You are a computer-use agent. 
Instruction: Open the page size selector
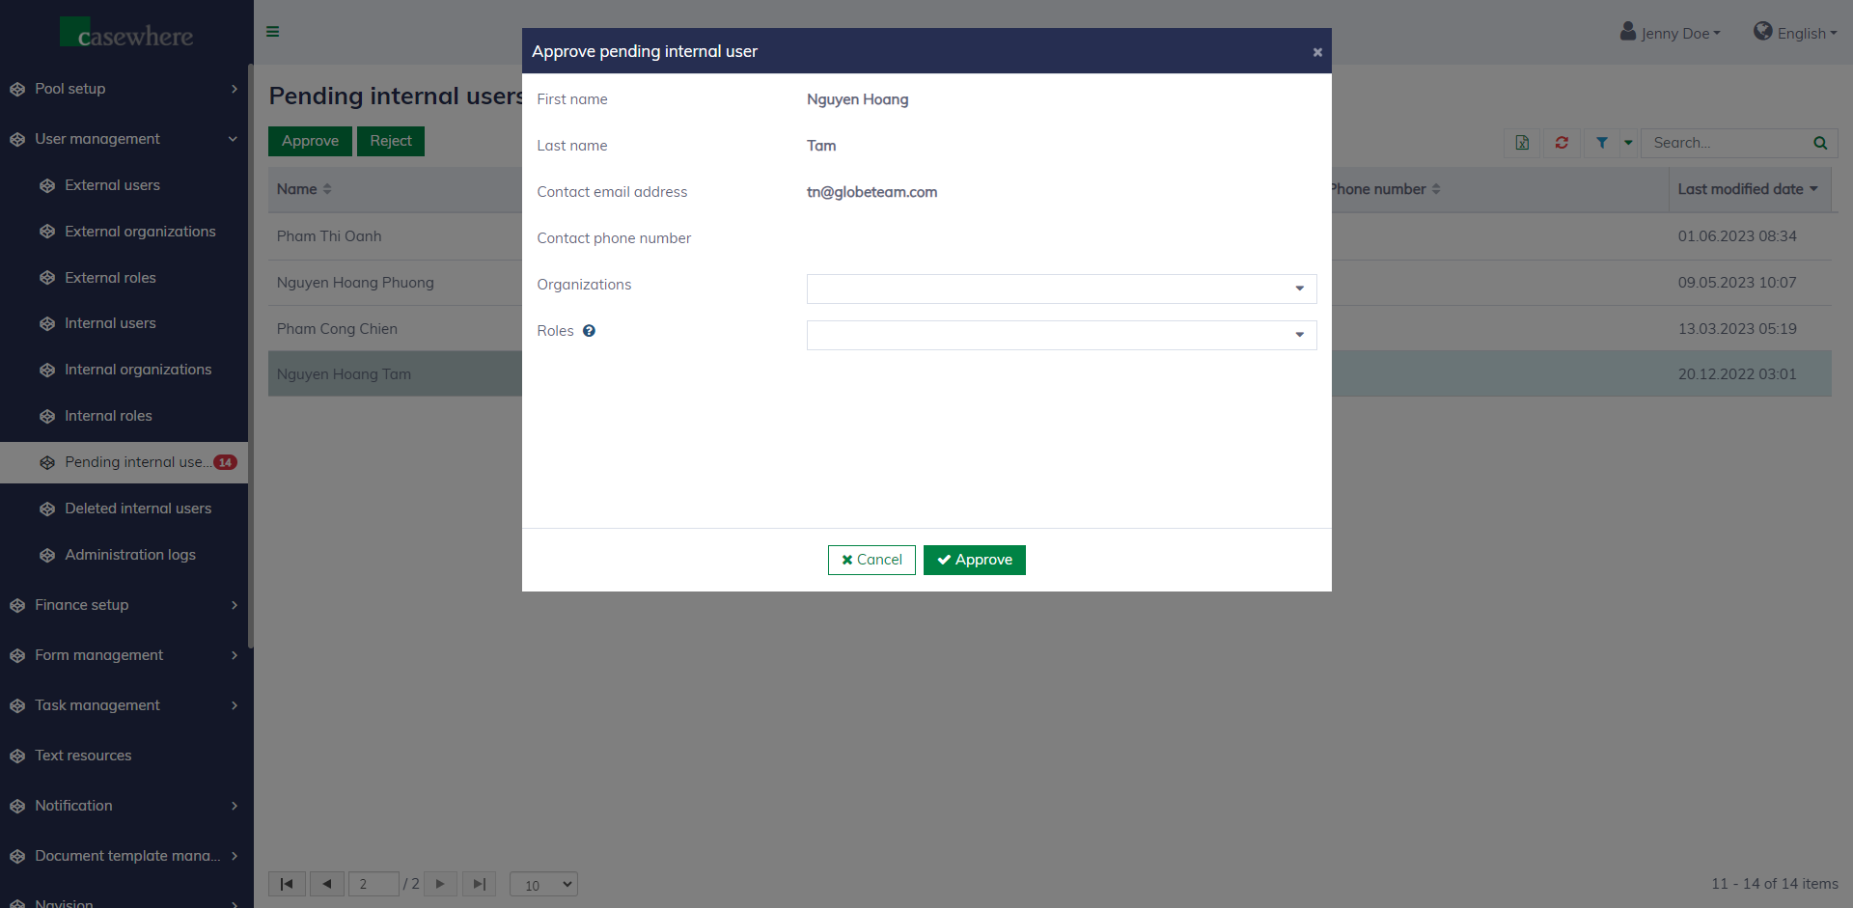tap(543, 884)
